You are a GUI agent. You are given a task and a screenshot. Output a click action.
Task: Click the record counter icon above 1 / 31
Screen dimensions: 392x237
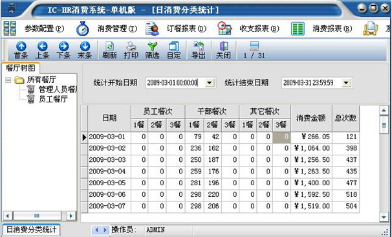[x=254, y=46]
